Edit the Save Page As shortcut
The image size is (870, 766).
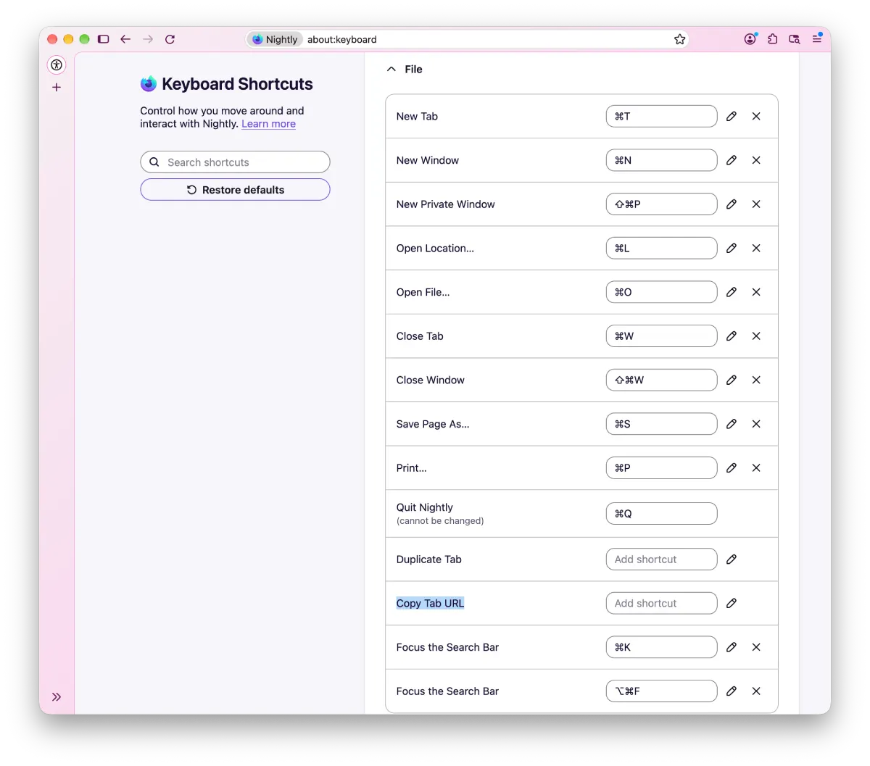[x=732, y=424]
